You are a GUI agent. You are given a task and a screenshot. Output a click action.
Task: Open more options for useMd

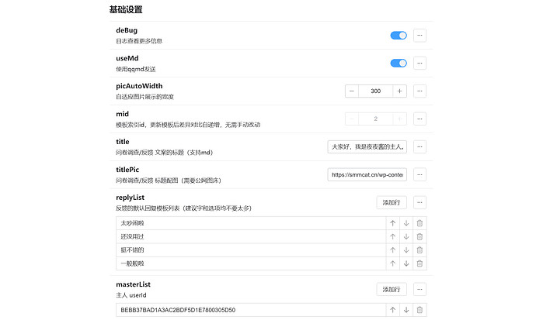[419, 63]
